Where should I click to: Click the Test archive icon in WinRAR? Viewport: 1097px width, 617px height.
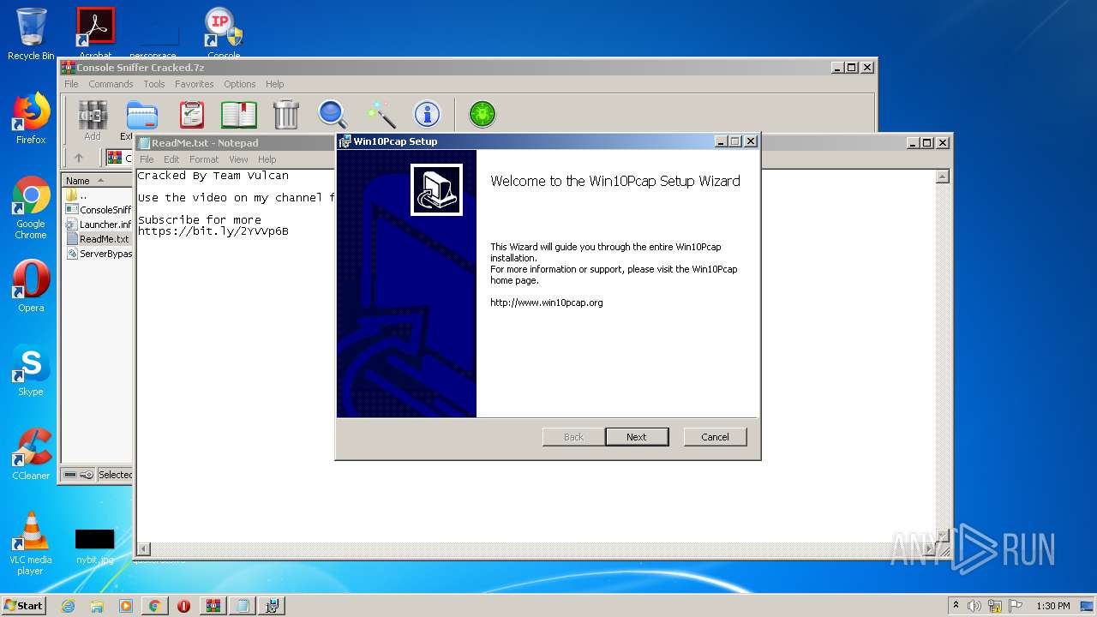pos(192,115)
